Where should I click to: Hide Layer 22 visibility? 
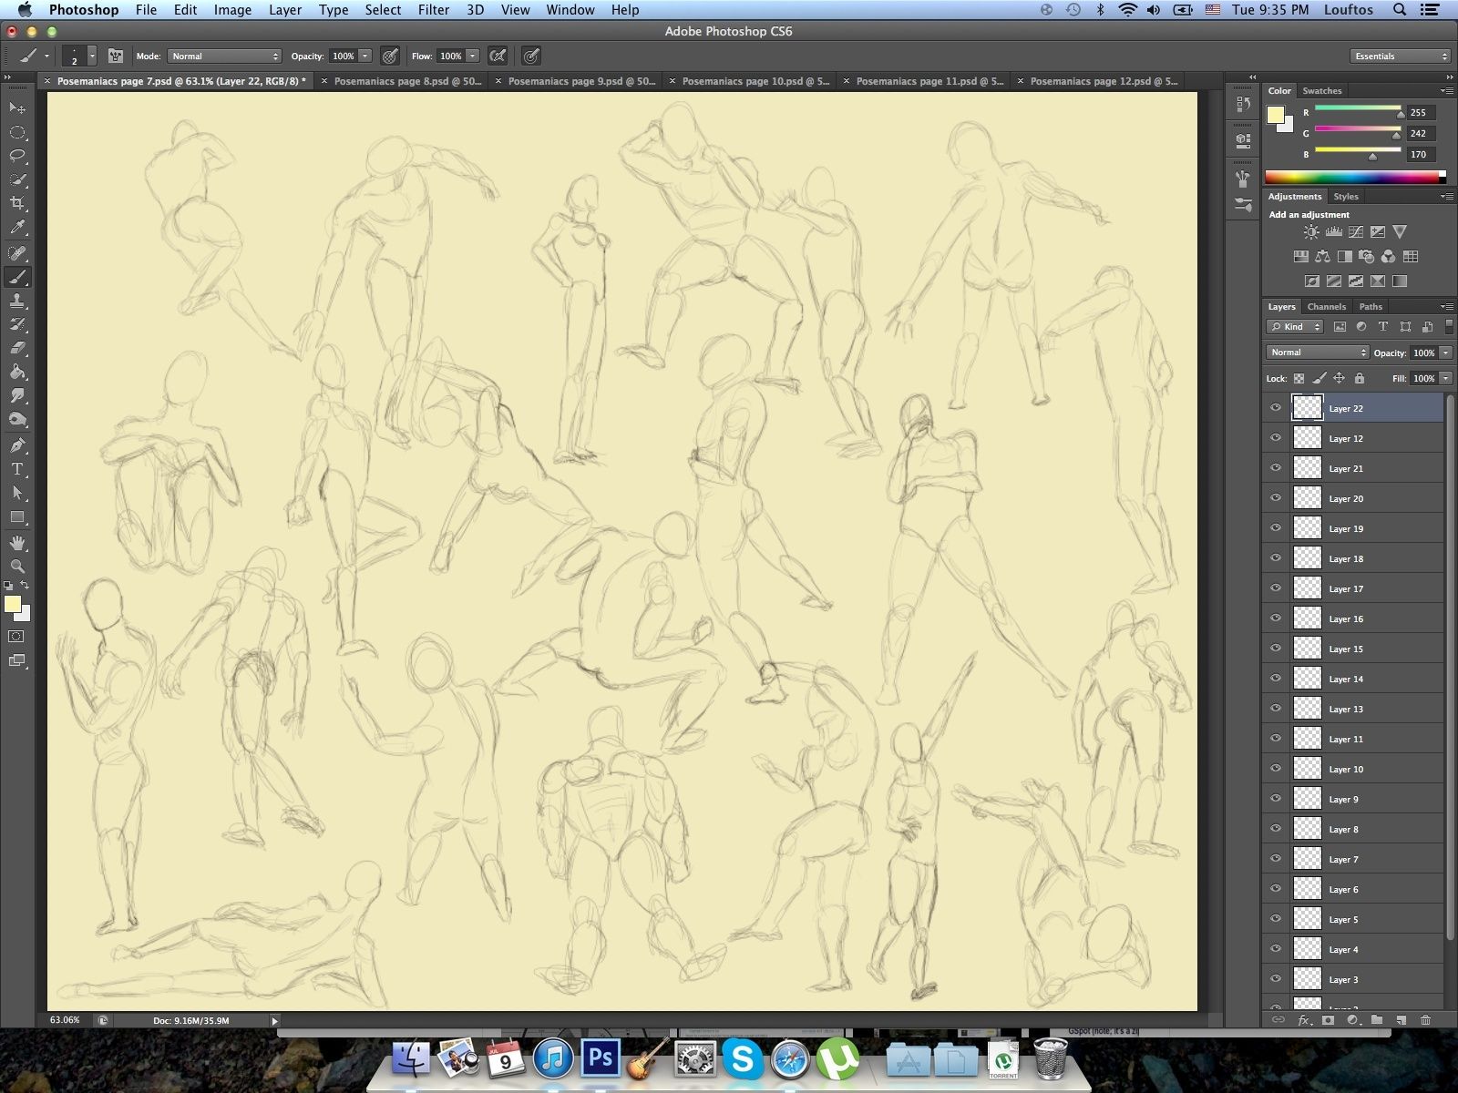click(x=1276, y=408)
